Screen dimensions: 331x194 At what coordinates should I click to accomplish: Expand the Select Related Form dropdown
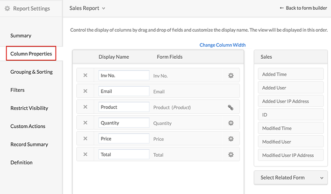[x=290, y=177]
